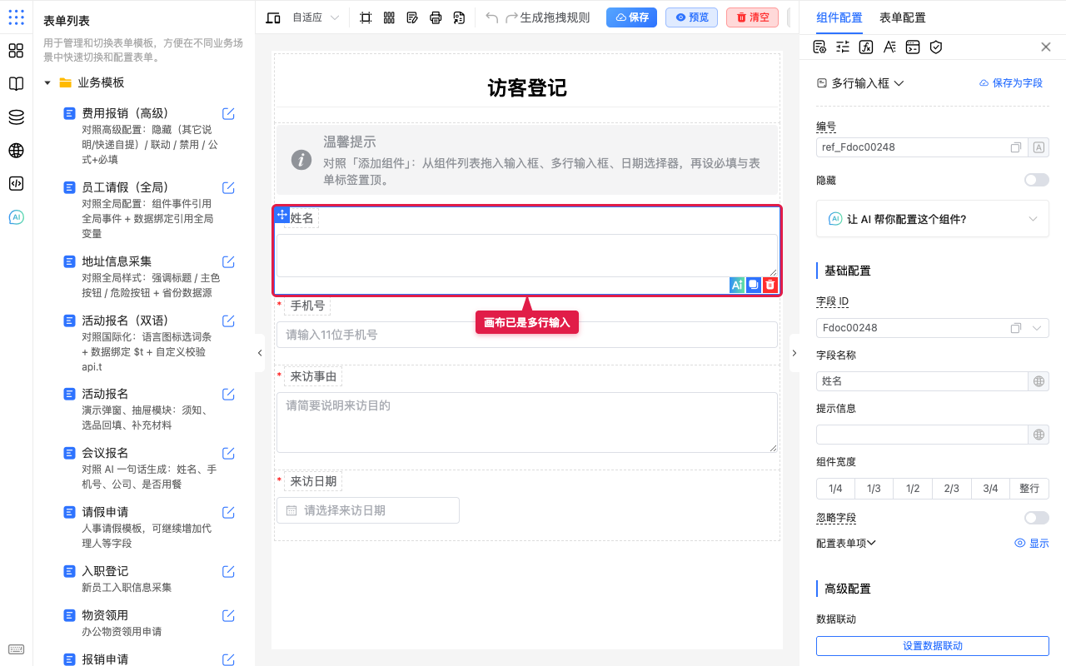Image resolution: width=1066 pixels, height=666 pixels.
Task: Open the globe icon in left sidebar
Action: coord(16,151)
